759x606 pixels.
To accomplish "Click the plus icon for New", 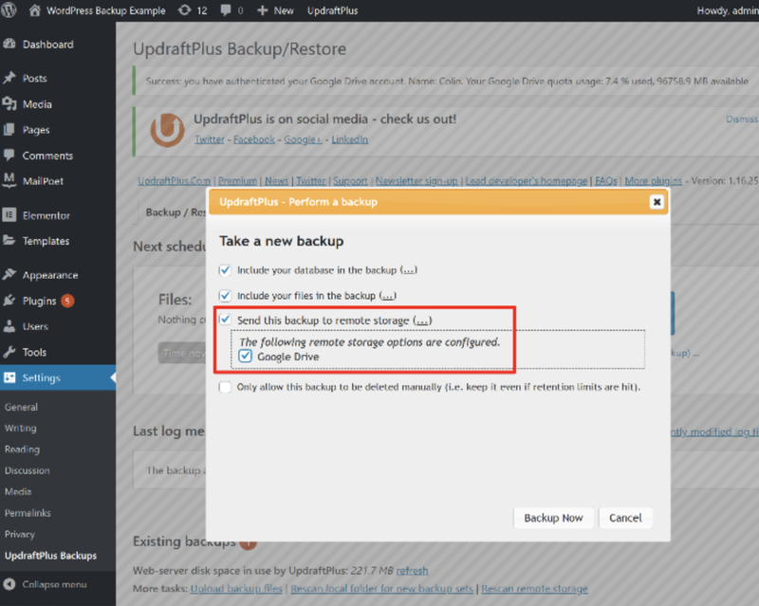I will point(263,10).
